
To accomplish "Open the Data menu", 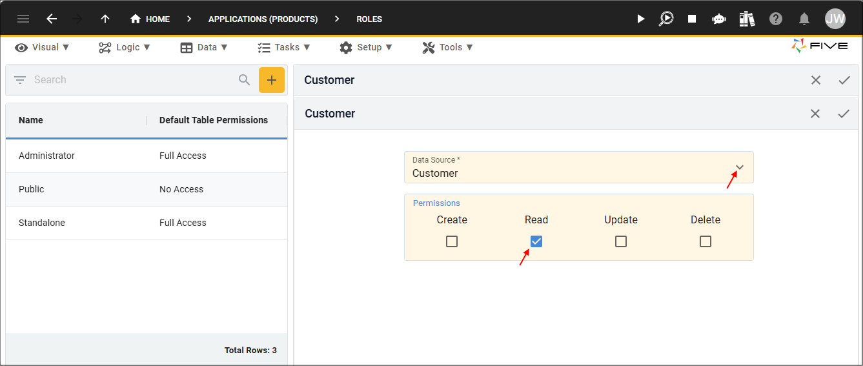I will click(x=204, y=47).
